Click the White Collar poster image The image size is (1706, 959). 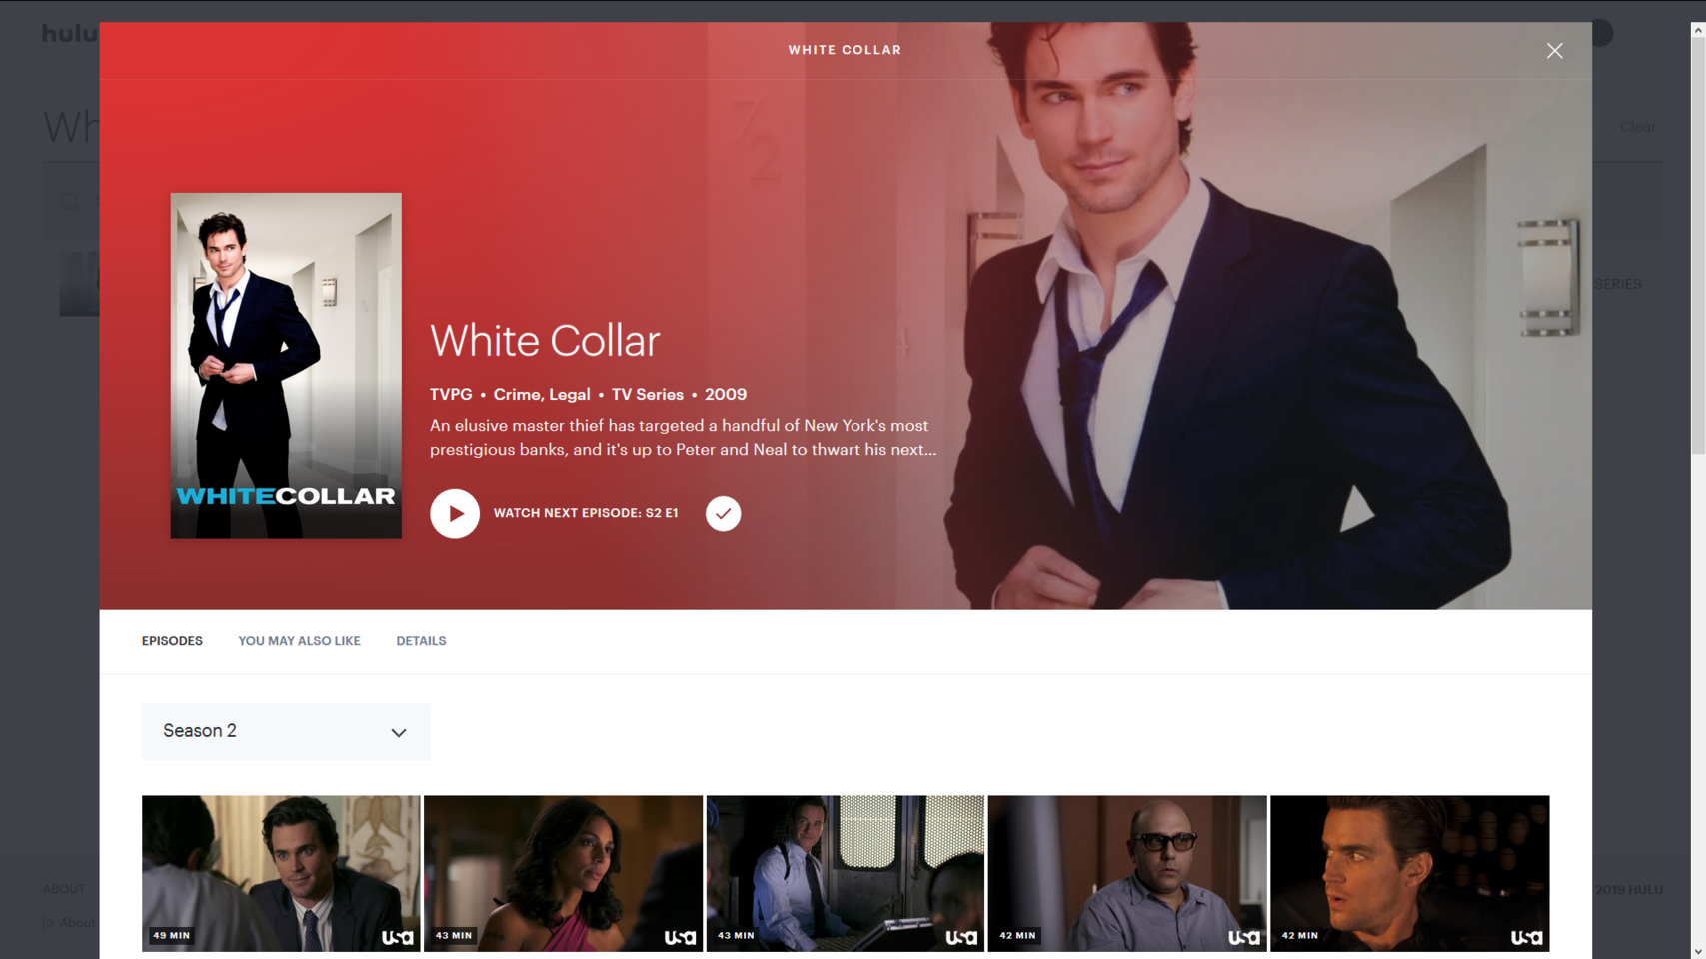[x=286, y=366]
